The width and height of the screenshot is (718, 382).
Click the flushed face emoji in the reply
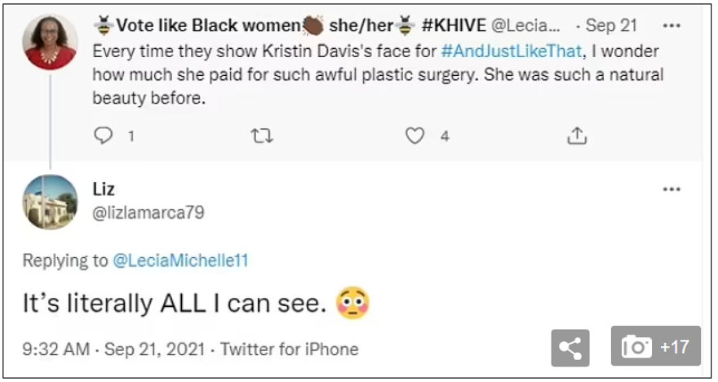[x=352, y=304]
